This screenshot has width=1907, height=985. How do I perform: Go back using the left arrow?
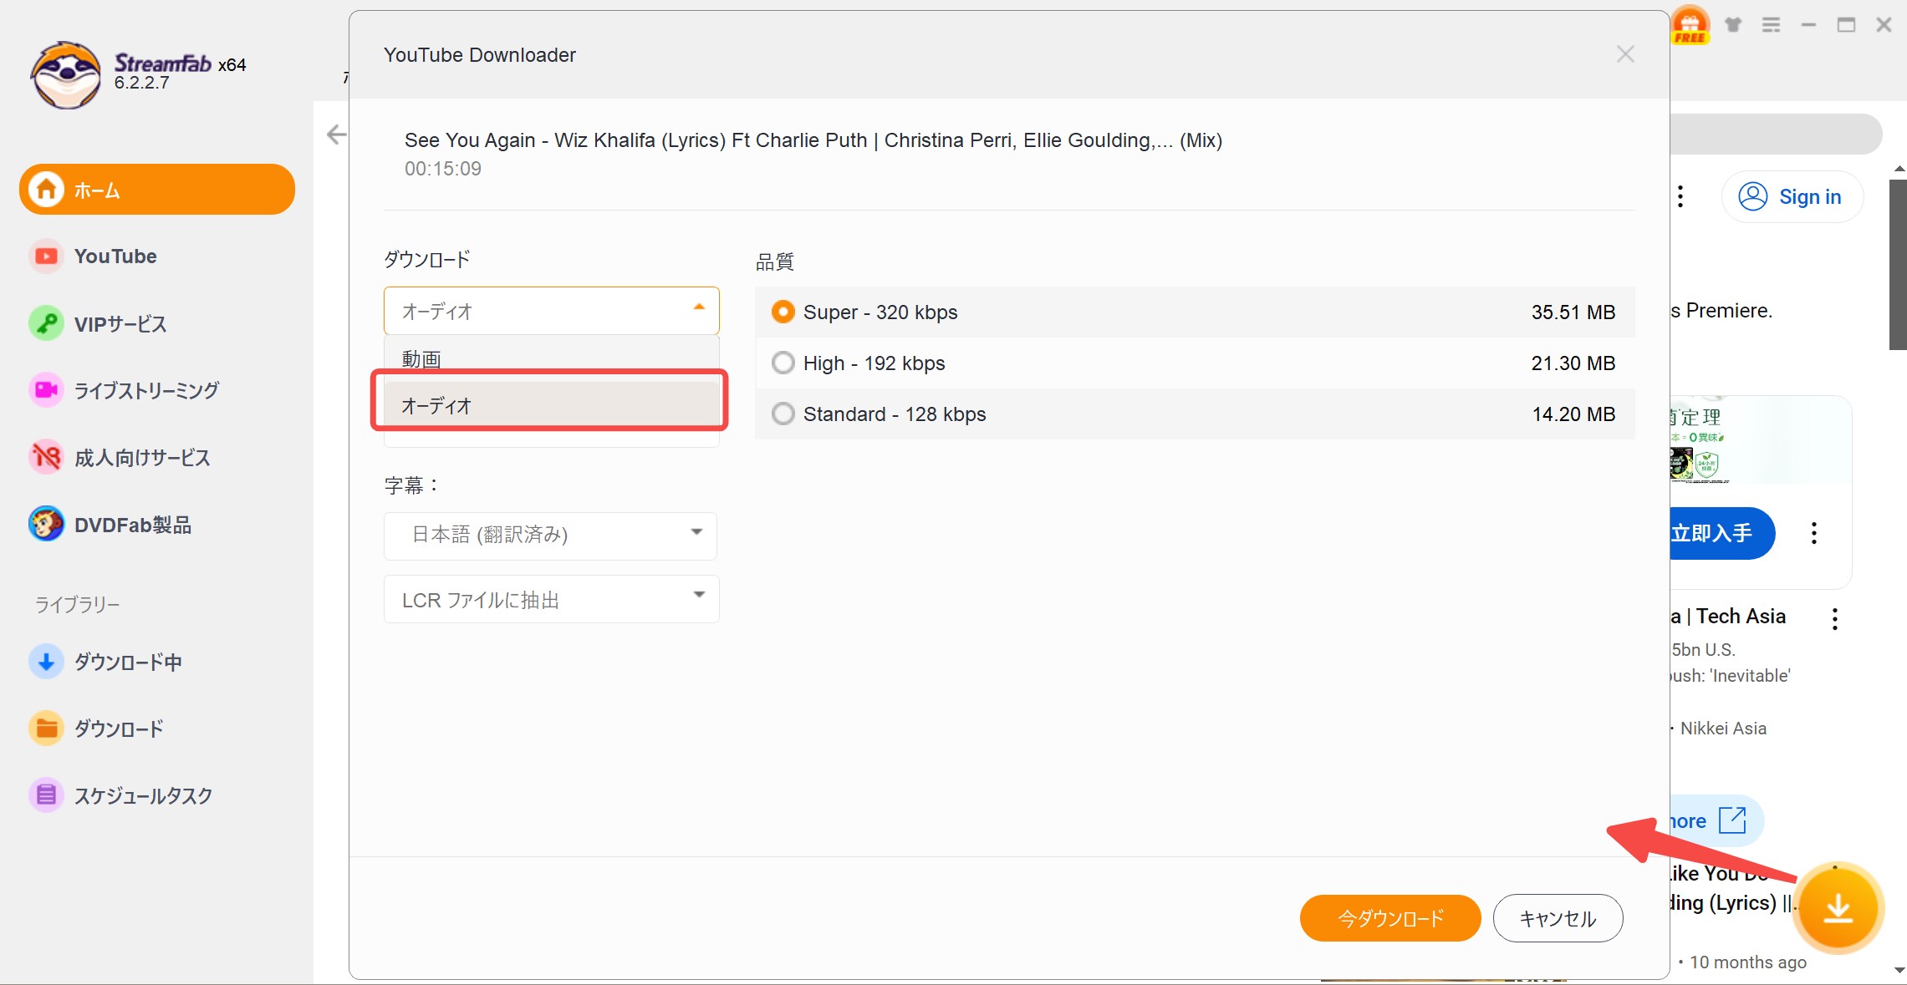(x=336, y=135)
